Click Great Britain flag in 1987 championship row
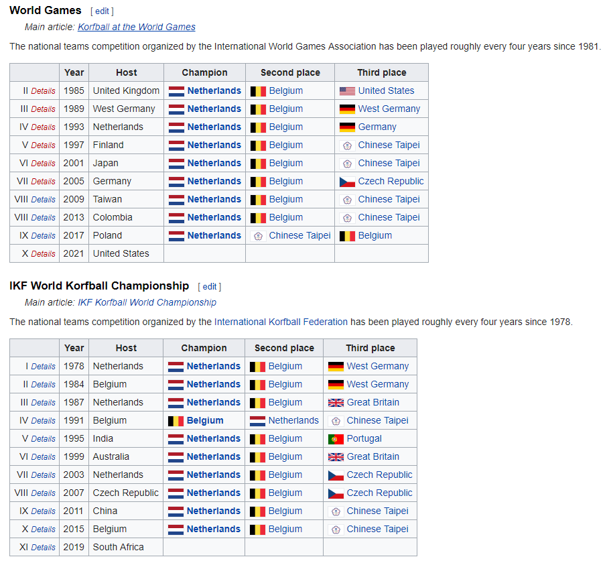Screen dimensions: 609x563 click(336, 403)
